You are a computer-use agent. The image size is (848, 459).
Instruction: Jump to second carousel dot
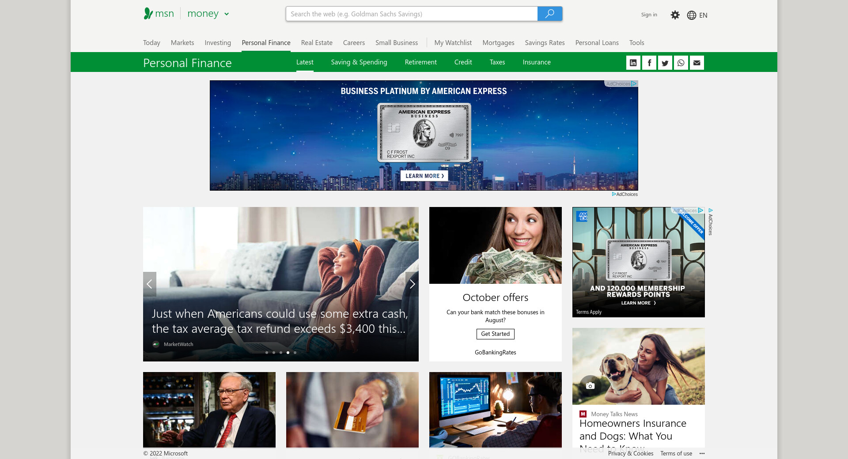coord(274,353)
